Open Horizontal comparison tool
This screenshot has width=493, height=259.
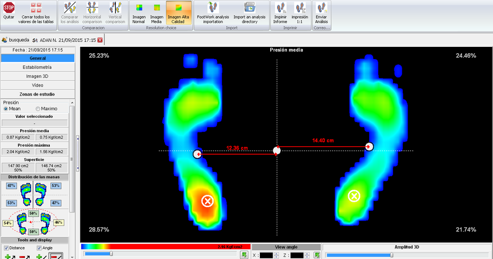[92, 12]
